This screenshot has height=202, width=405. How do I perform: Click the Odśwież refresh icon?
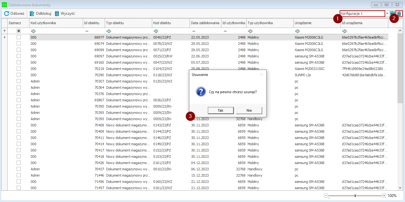(7, 13)
